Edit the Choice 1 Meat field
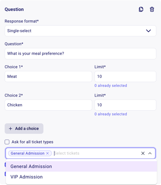This screenshot has height=185, width=161. pos(48,76)
